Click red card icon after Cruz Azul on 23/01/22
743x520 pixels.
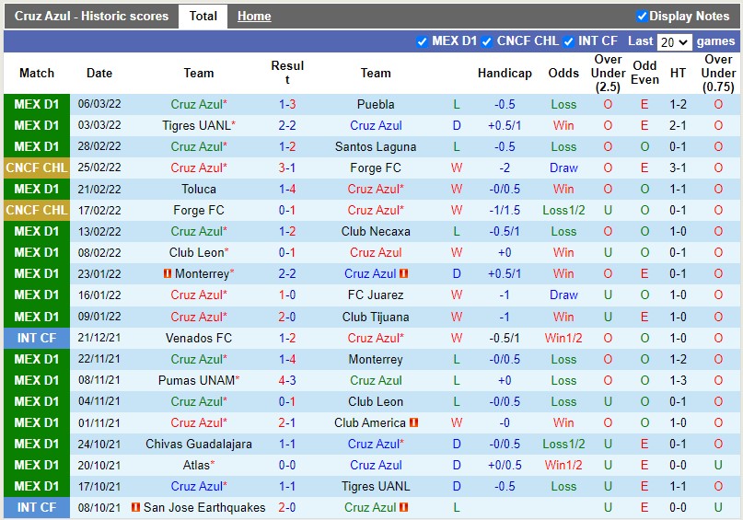click(403, 273)
